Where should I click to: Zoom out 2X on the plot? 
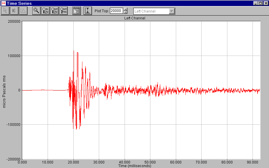(55, 11)
